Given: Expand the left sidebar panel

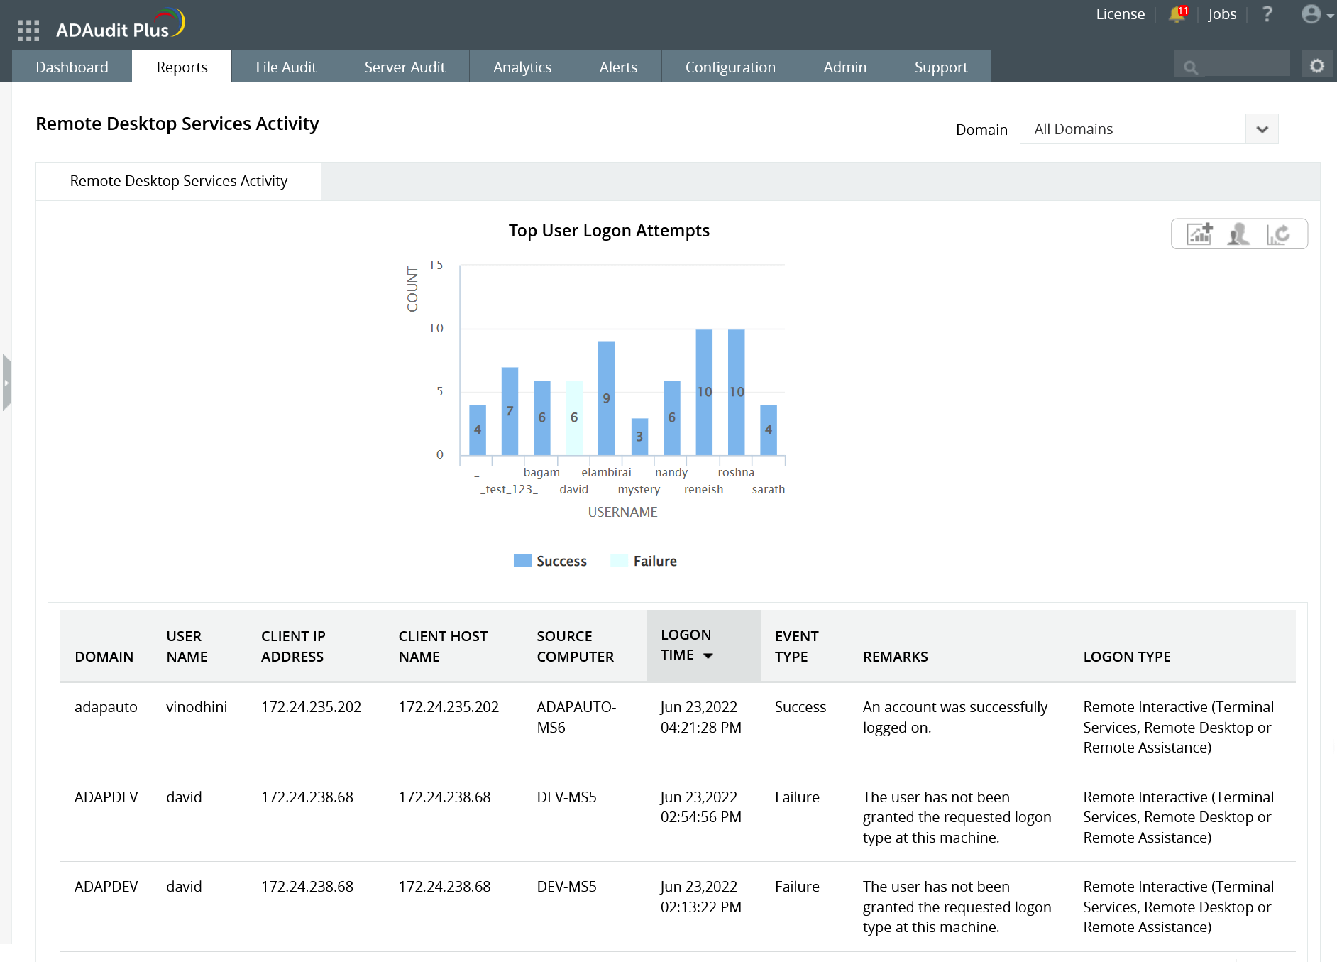Looking at the screenshot, I should [7, 382].
